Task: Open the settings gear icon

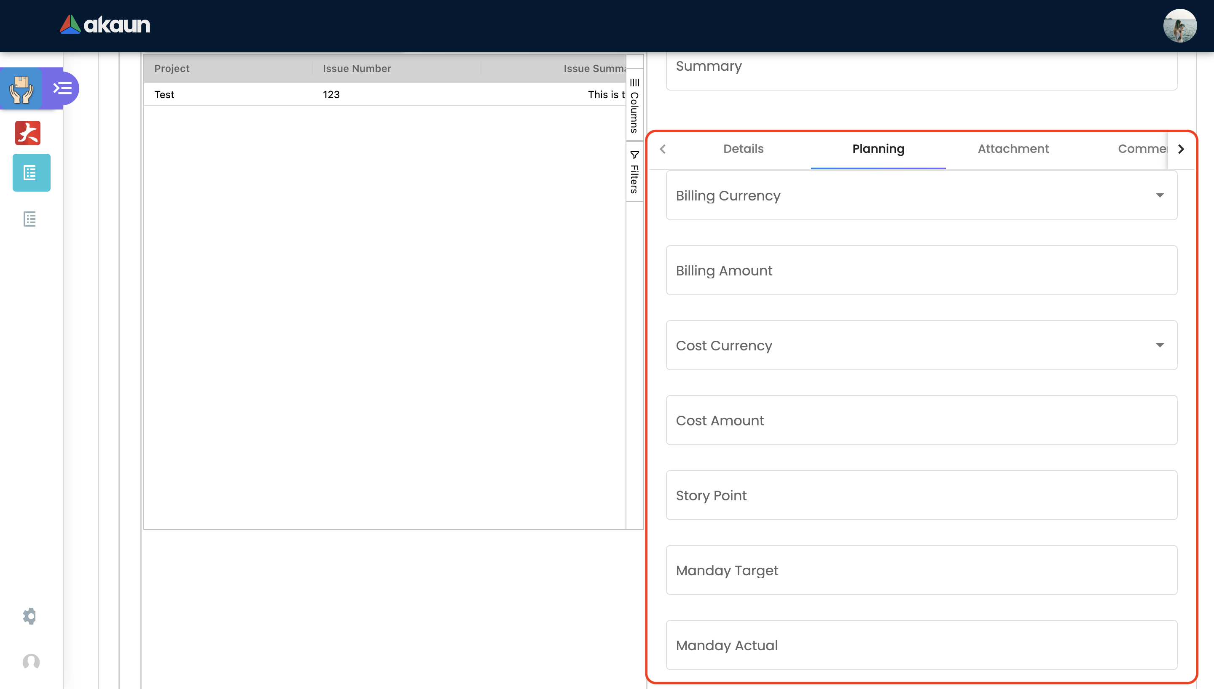Action: coord(30,616)
